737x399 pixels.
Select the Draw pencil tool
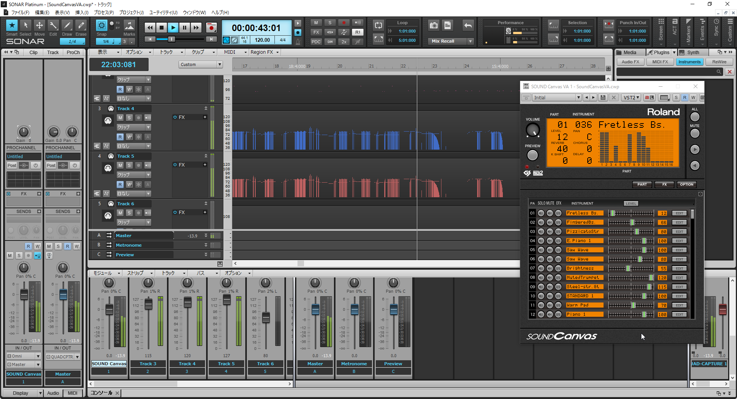coord(67,26)
